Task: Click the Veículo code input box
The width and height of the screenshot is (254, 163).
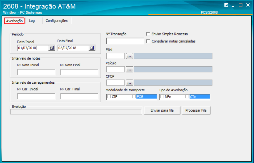Action: (115, 69)
